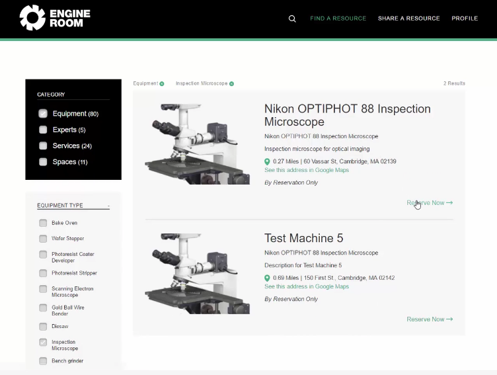Open the Find a Resource menu
Viewport: 497px width, 375px height.
[338, 19]
